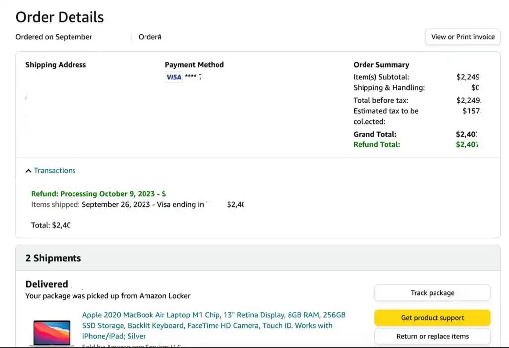The image size is (509, 348).
Task: Collapse the Transactions chevron arrow
Action: coord(29,171)
